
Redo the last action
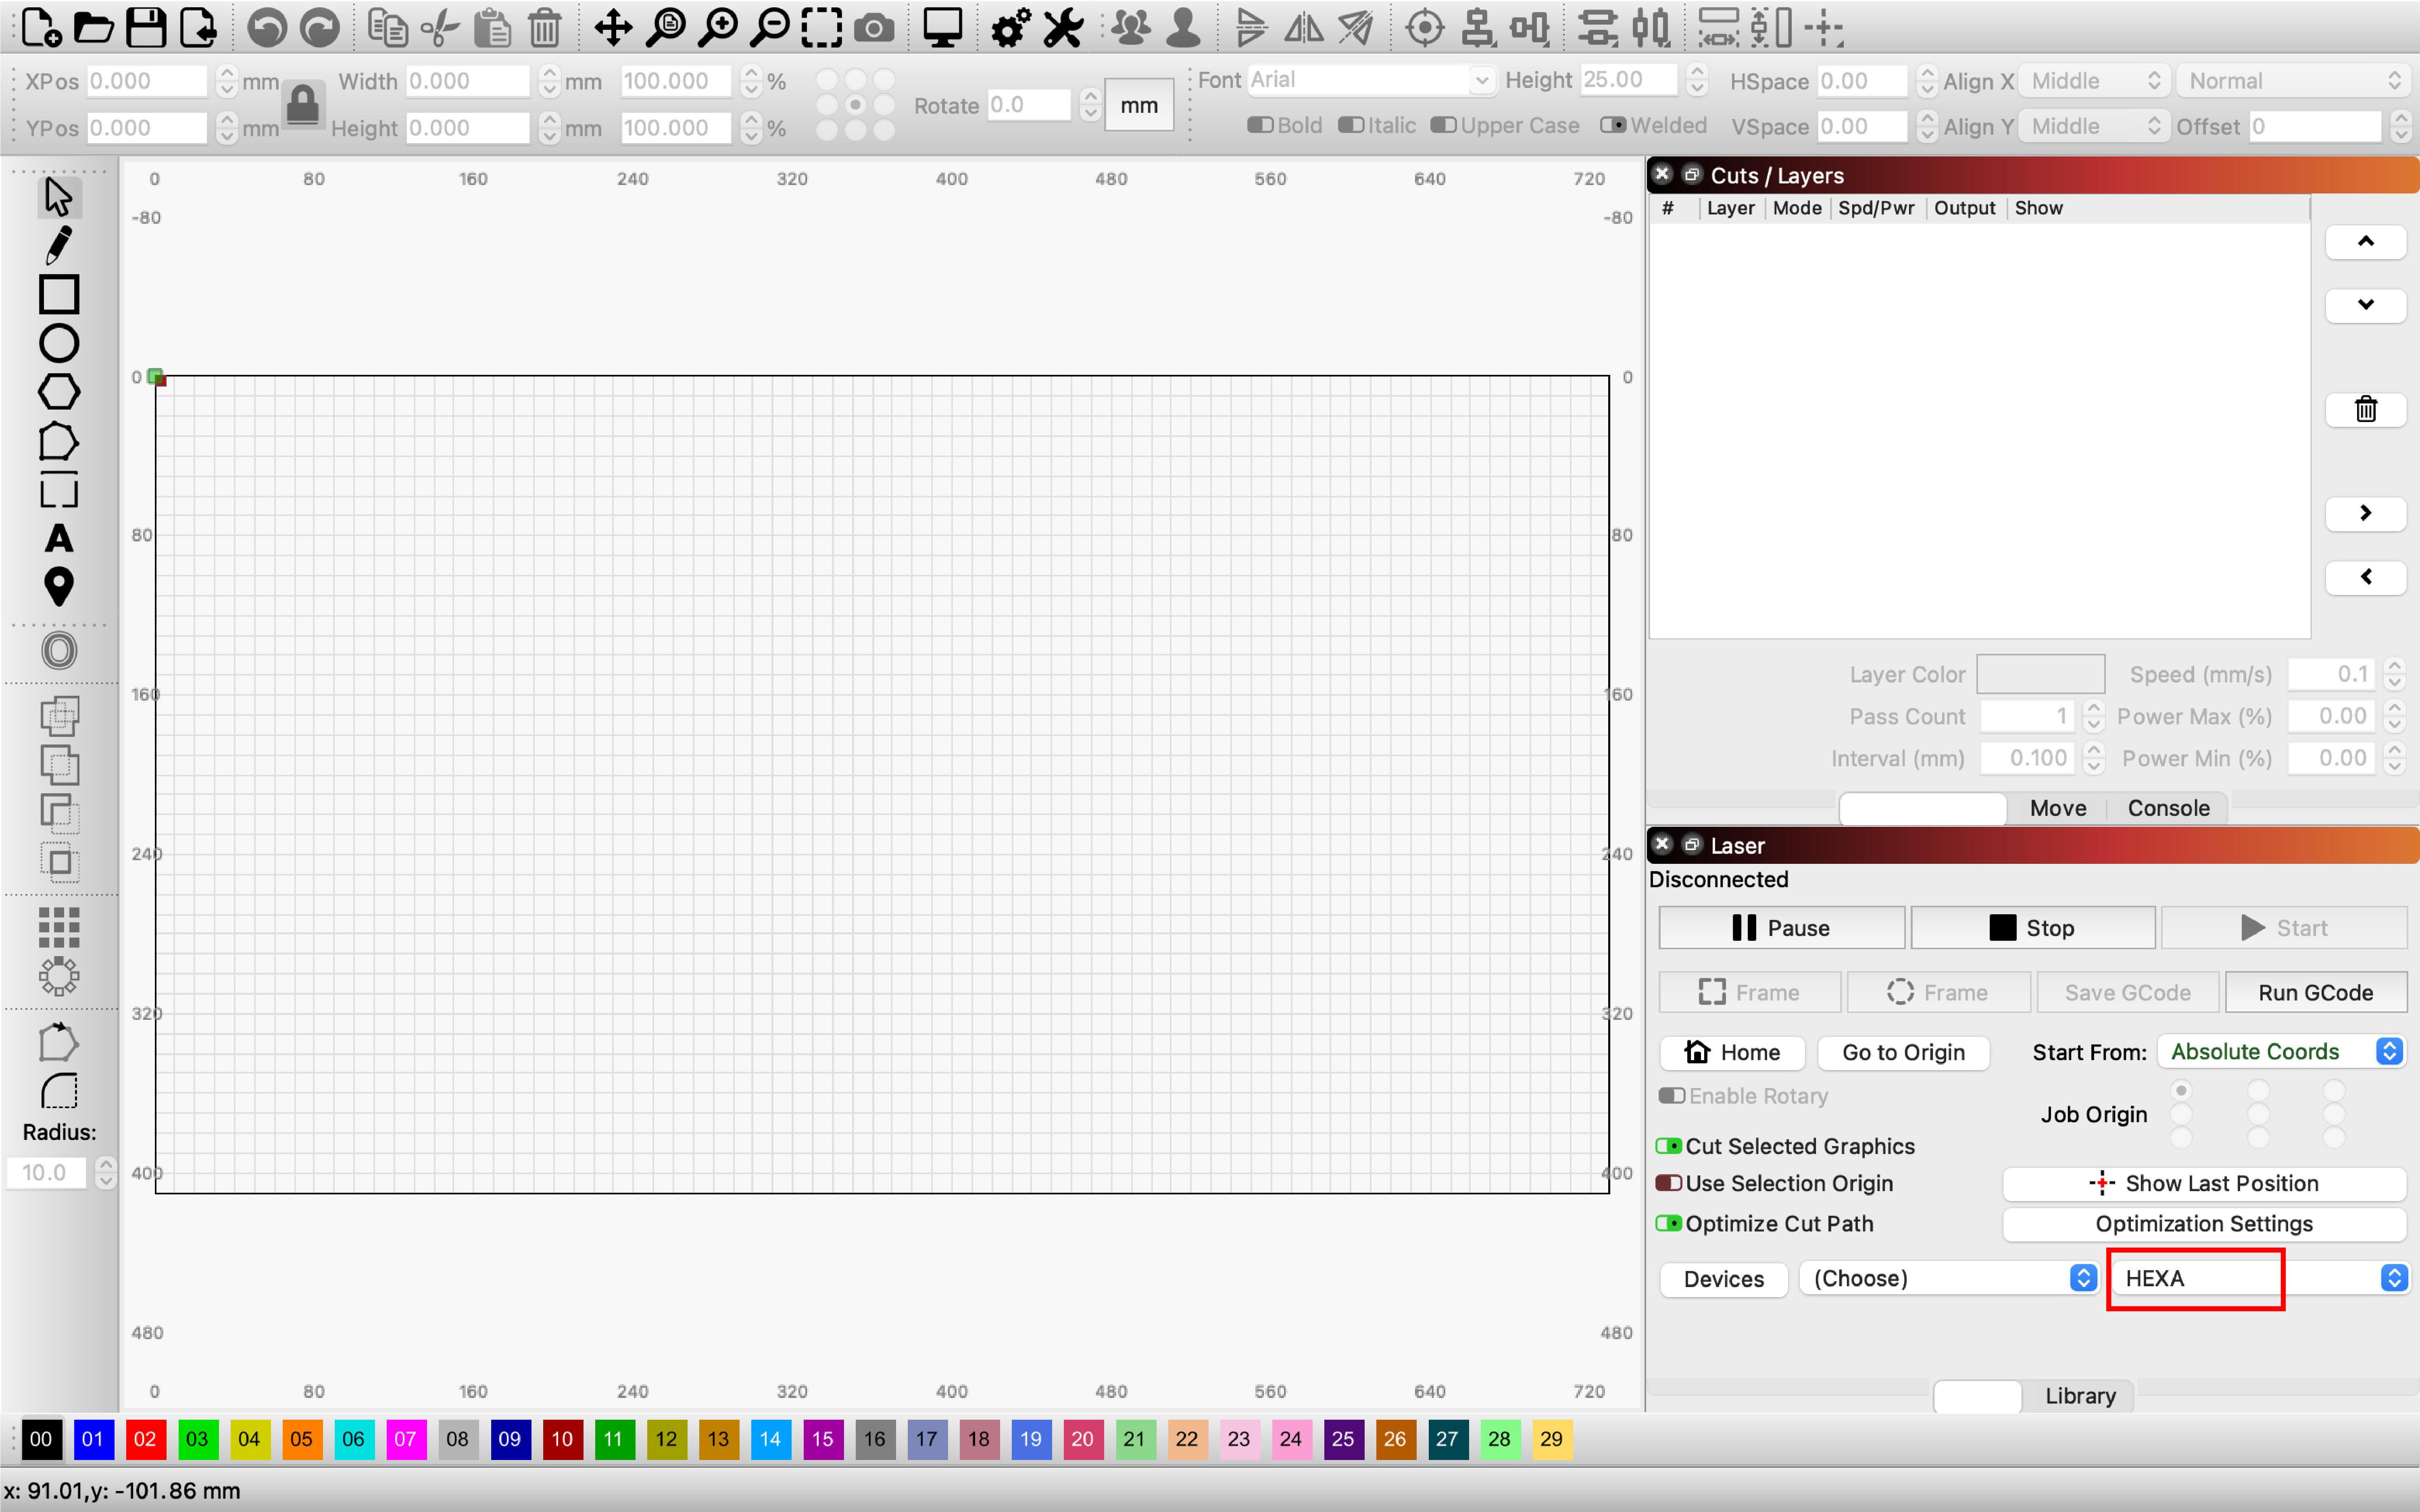320,28
